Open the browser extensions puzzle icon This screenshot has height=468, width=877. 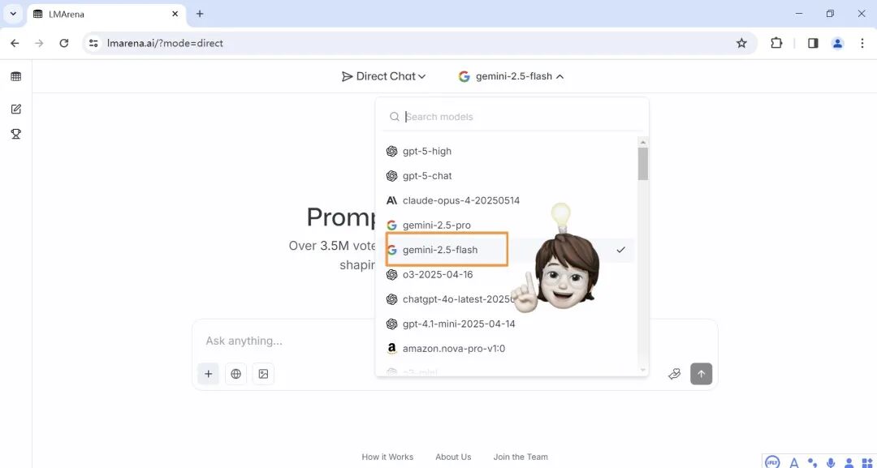point(776,43)
